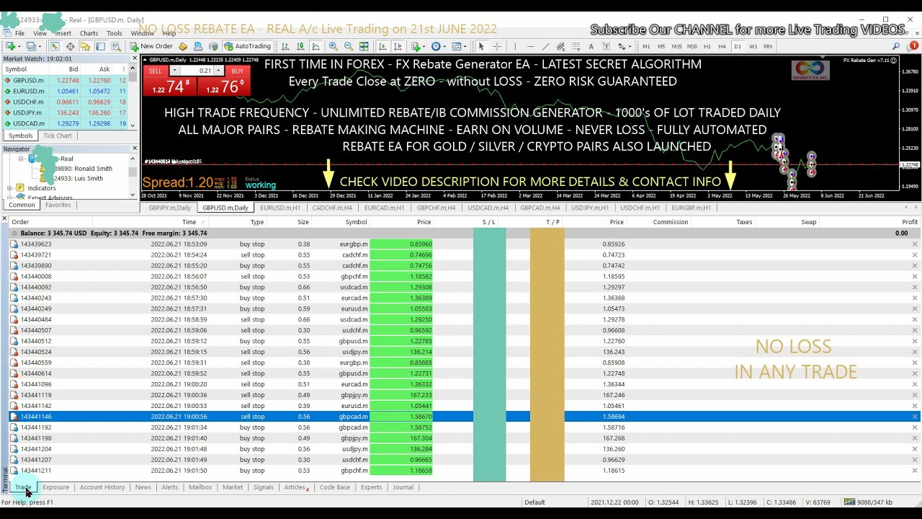Click the New Order button
The image size is (922, 519).
click(151, 46)
